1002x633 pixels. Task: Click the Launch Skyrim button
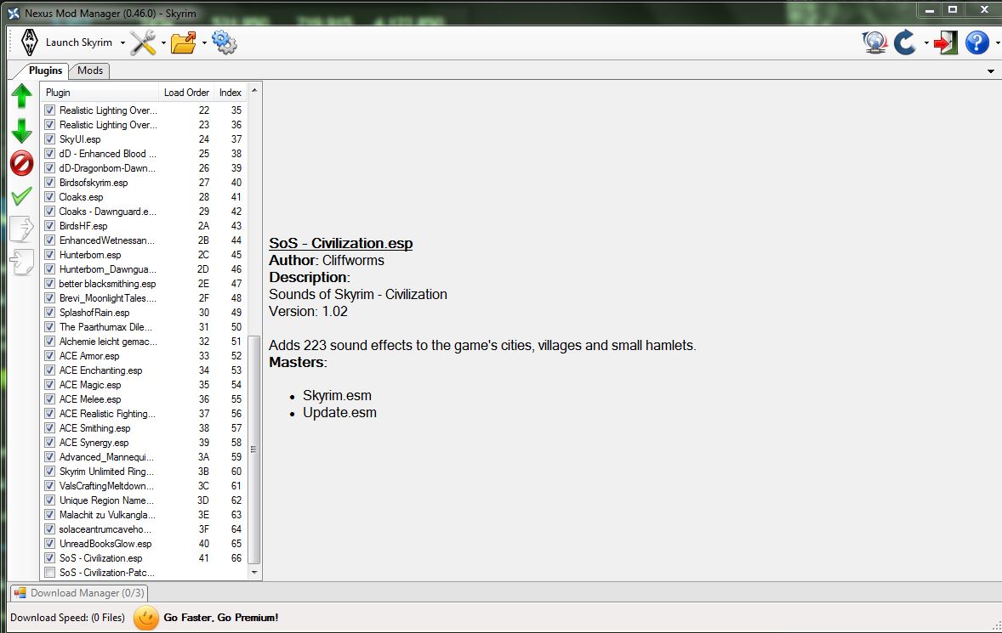pos(68,42)
